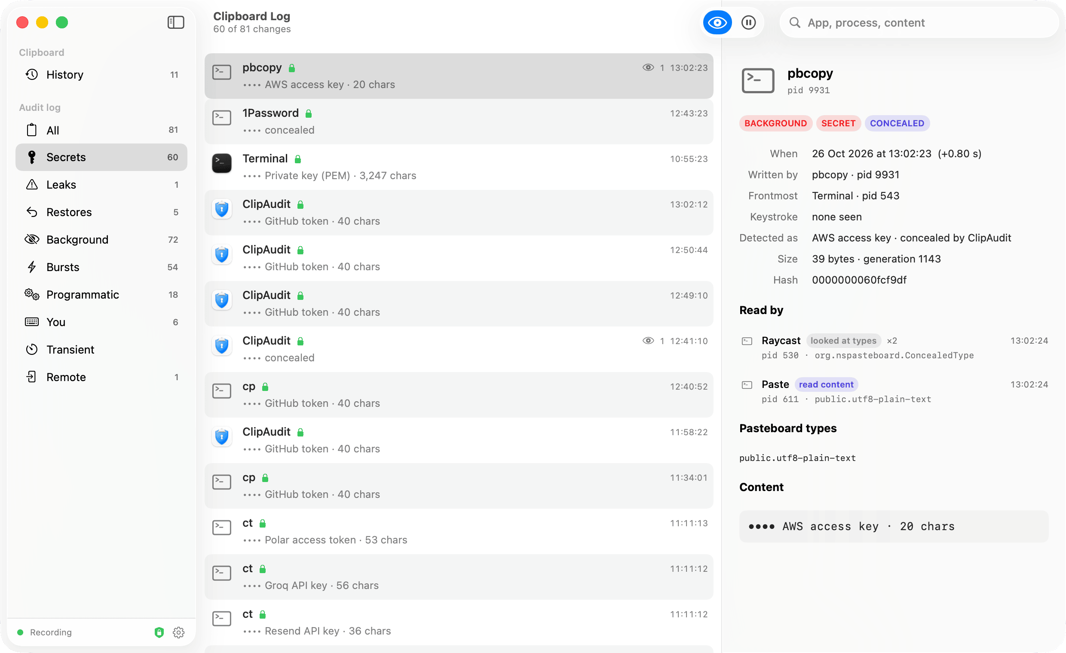This screenshot has width=1066, height=653.
Task: Open settings gear in sidebar footer
Action: coord(179,632)
